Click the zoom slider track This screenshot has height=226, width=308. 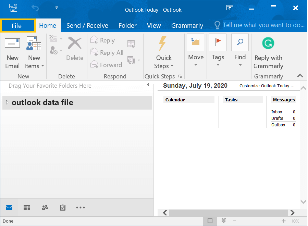point(259,221)
